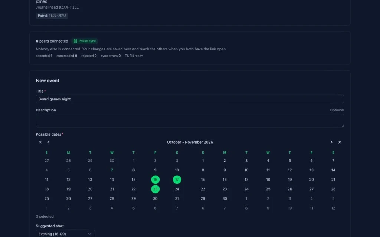The height and width of the screenshot is (237, 380).
Task: Click the "3 selected" count text
Action: 45,217
